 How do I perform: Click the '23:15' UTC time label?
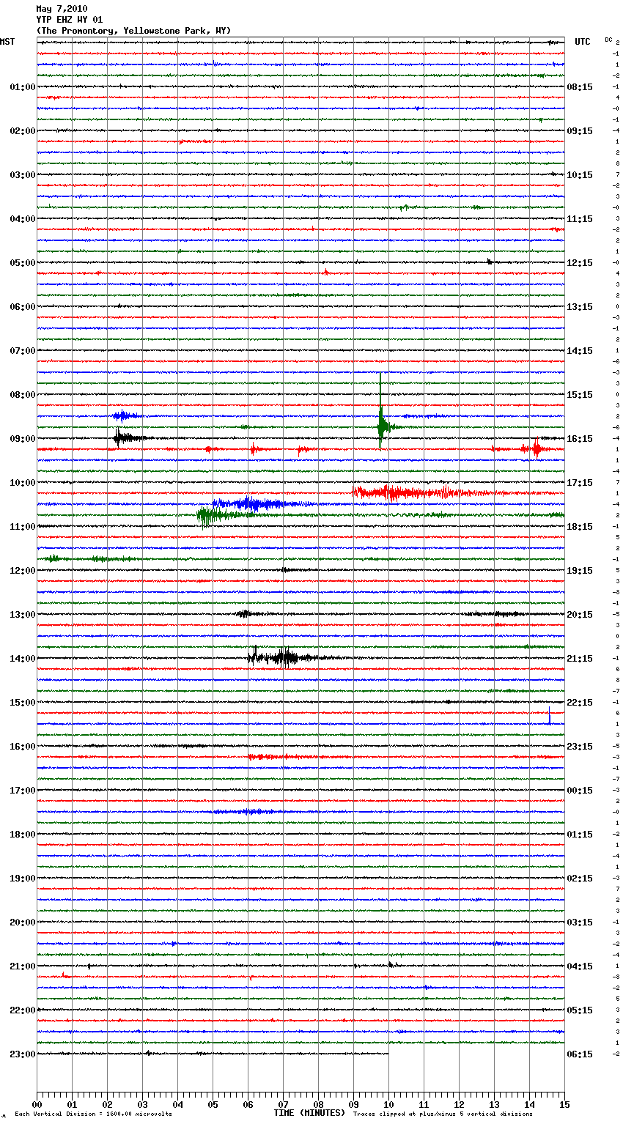(x=580, y=747)
